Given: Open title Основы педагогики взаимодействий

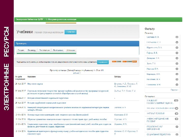Looking at the screenshot, I should point(58,115).
